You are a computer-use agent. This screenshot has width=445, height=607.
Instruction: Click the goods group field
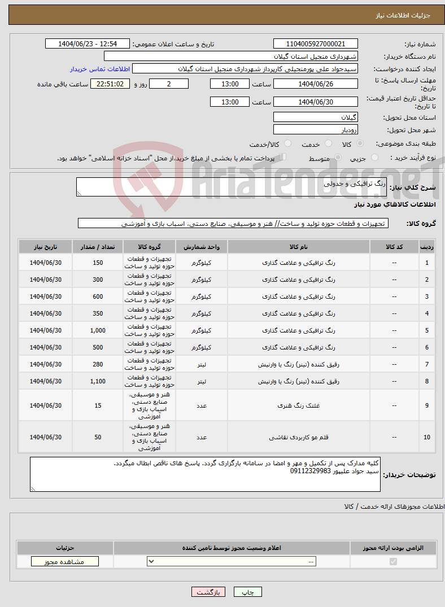tap(233, 224)
